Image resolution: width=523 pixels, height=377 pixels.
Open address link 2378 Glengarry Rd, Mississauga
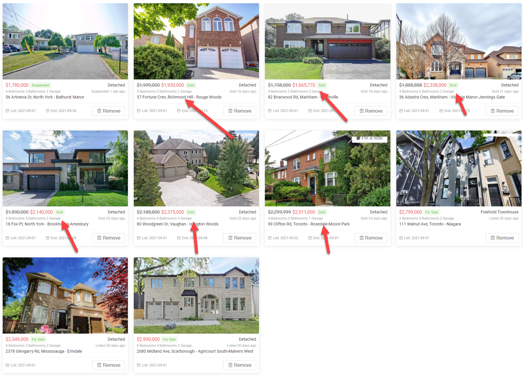pos(44,351)
